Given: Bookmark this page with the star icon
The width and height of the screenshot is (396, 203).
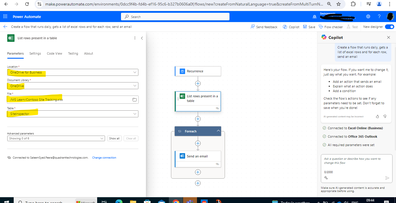Looking at the screenshot, I should (339, 4).
